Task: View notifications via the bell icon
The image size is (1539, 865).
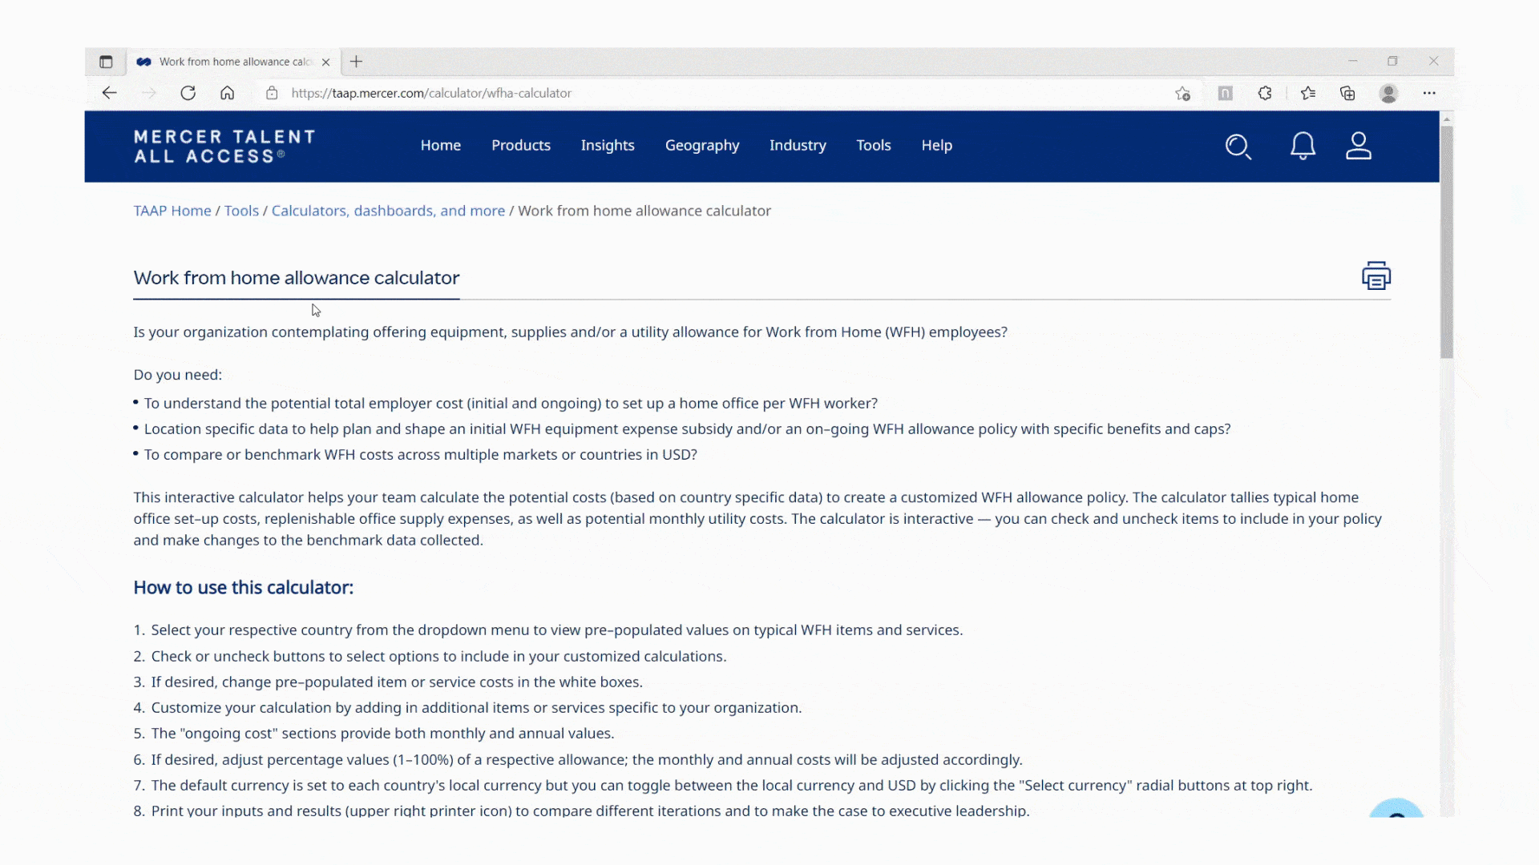Action: tap(1303, 147)
